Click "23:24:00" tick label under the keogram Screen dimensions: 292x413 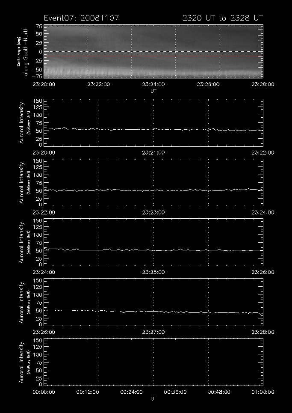point(153,84)
